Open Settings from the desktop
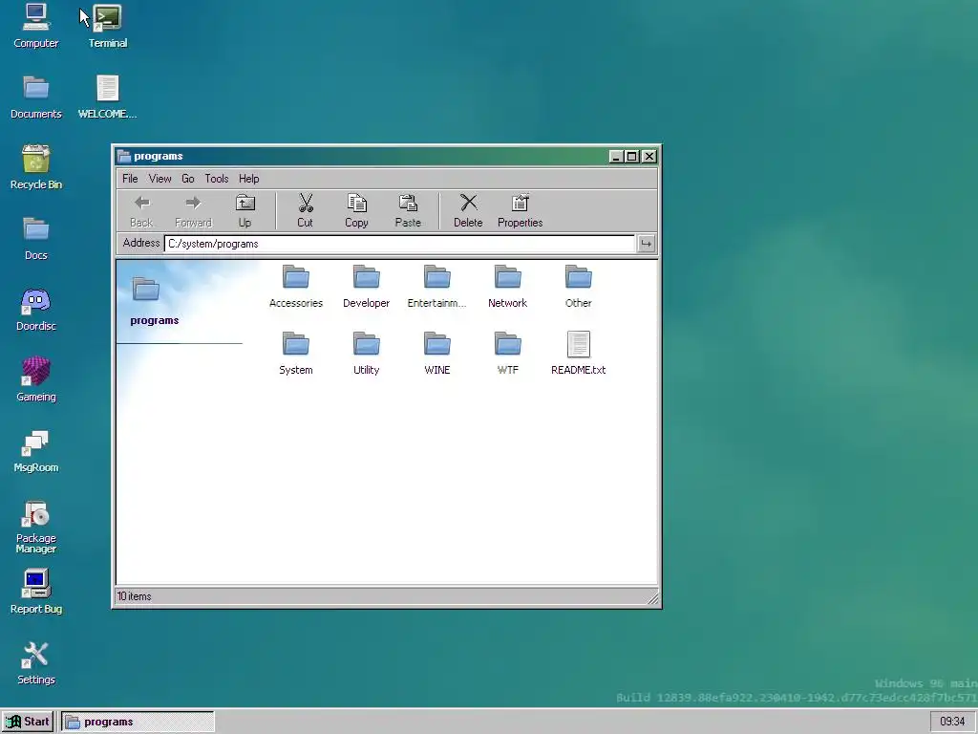978x734 pixels. [35, 663]
